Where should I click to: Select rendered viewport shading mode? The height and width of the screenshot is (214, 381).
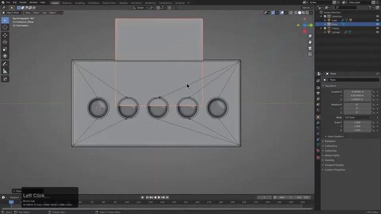point(307,12)
